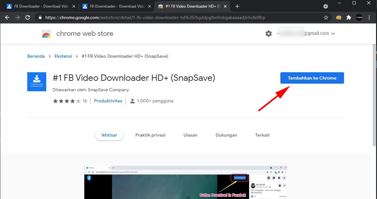The width and height of the screenshot is (377, 199).
Task: Open the Extensions puzzle piece menu
Action: coord(348,17)
